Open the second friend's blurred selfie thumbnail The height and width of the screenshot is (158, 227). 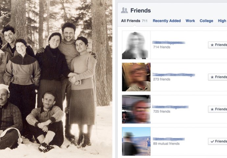(136, 77)
